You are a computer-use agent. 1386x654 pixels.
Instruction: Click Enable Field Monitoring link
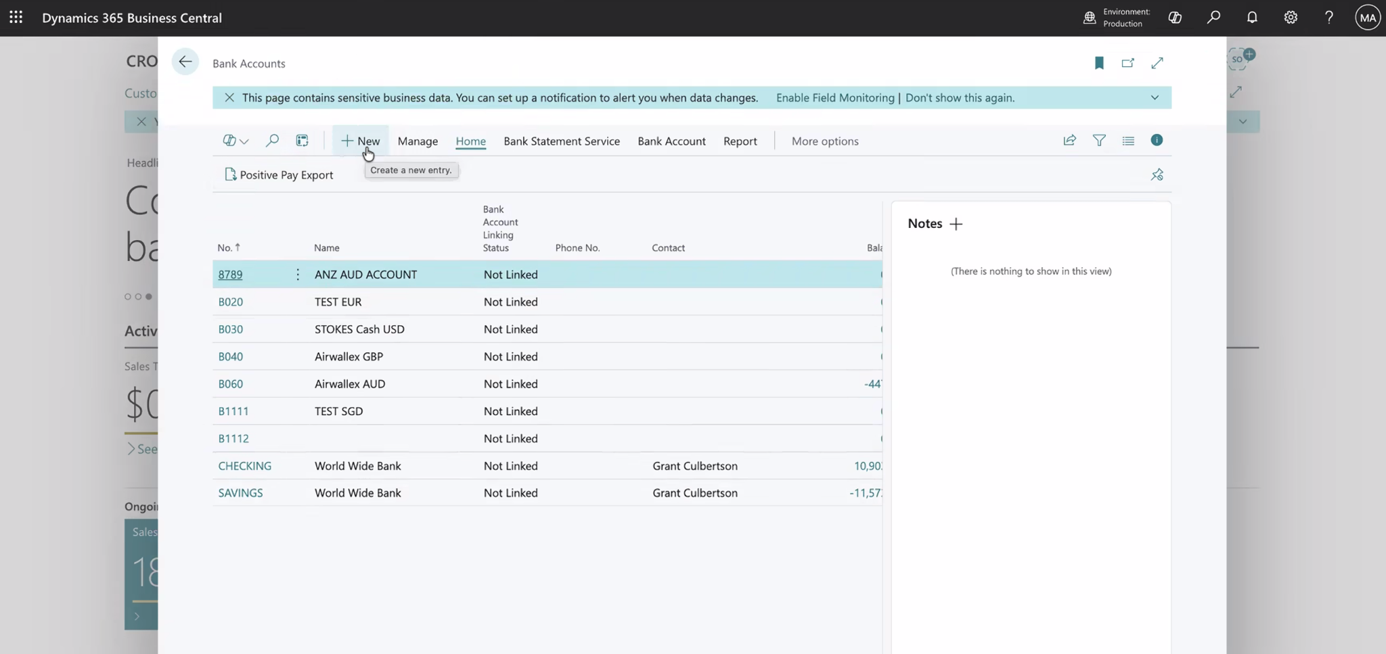(834, 97)
